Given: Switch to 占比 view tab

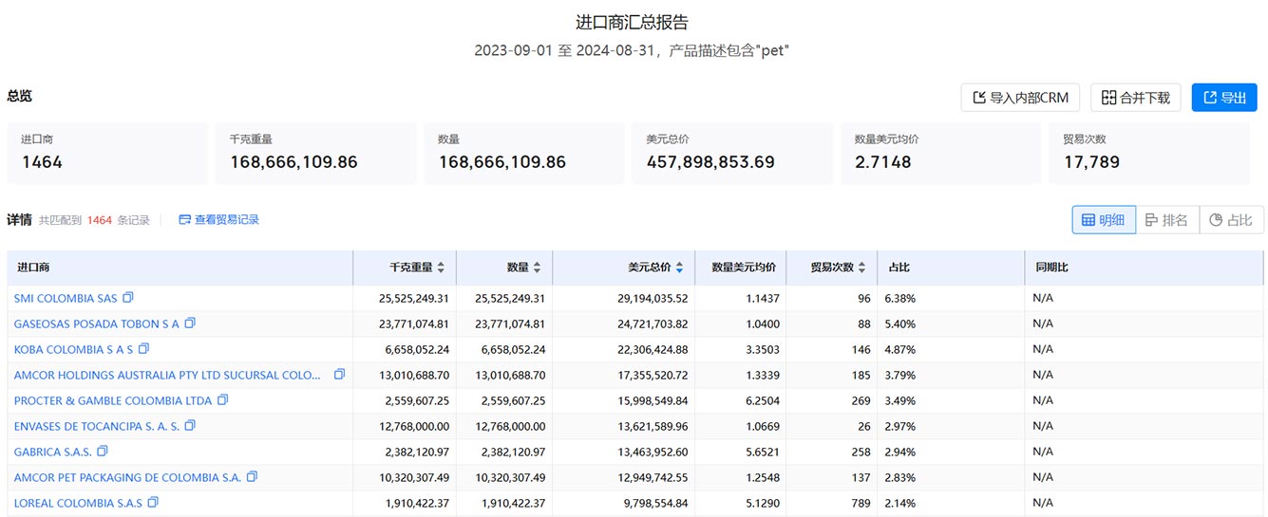Looking at the screenshot, I should pos(1231,220).
